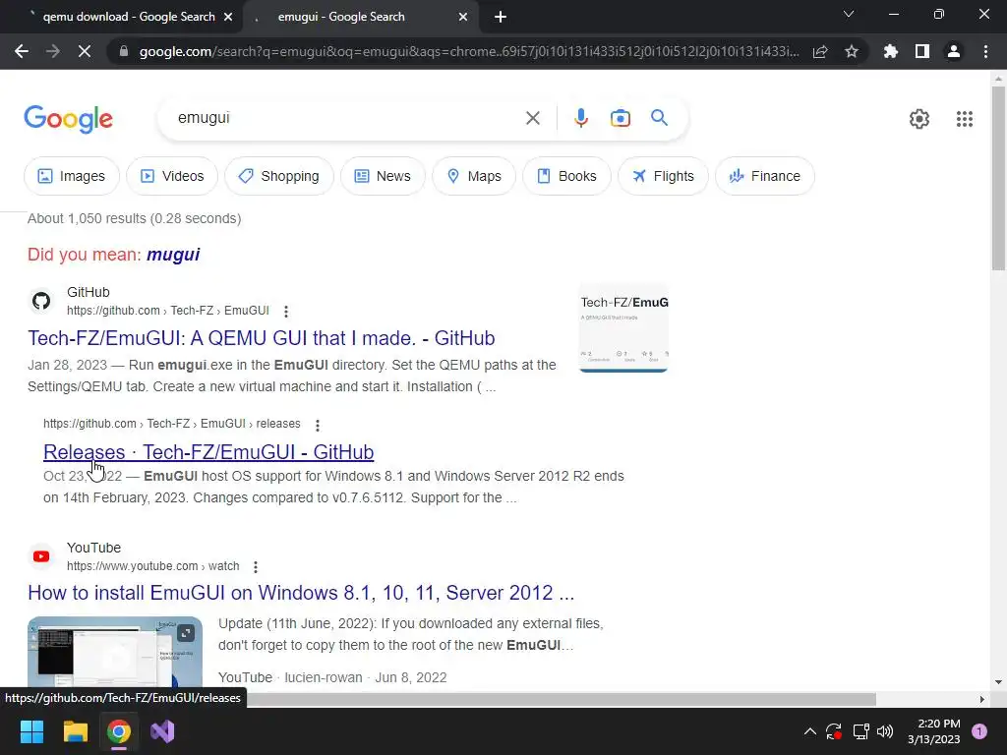This screenshot has width=1007, height=755.
Task: Open the 2:20 PM clock and calendar
Action: click(934, 731)
